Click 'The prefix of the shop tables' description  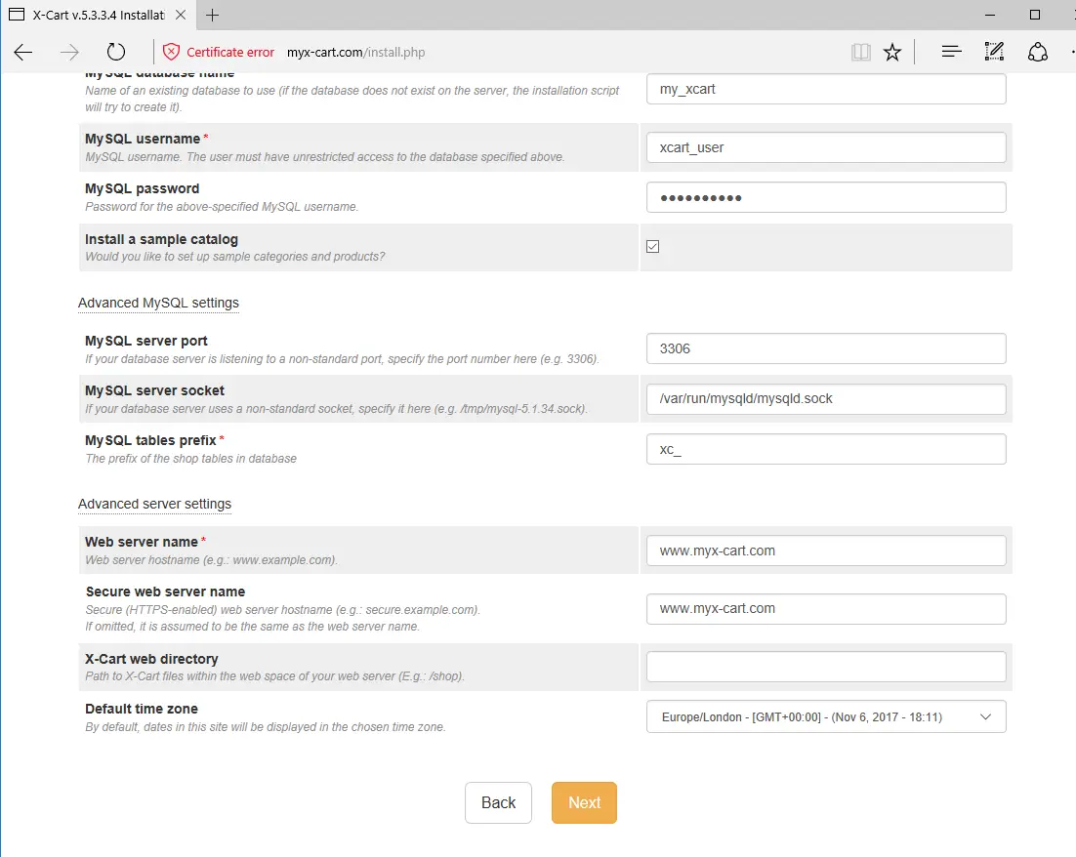(x=190, y=459)
